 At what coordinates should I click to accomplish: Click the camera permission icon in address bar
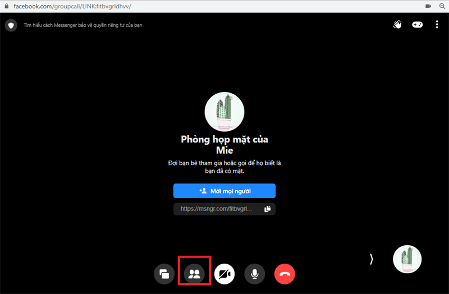428,6
